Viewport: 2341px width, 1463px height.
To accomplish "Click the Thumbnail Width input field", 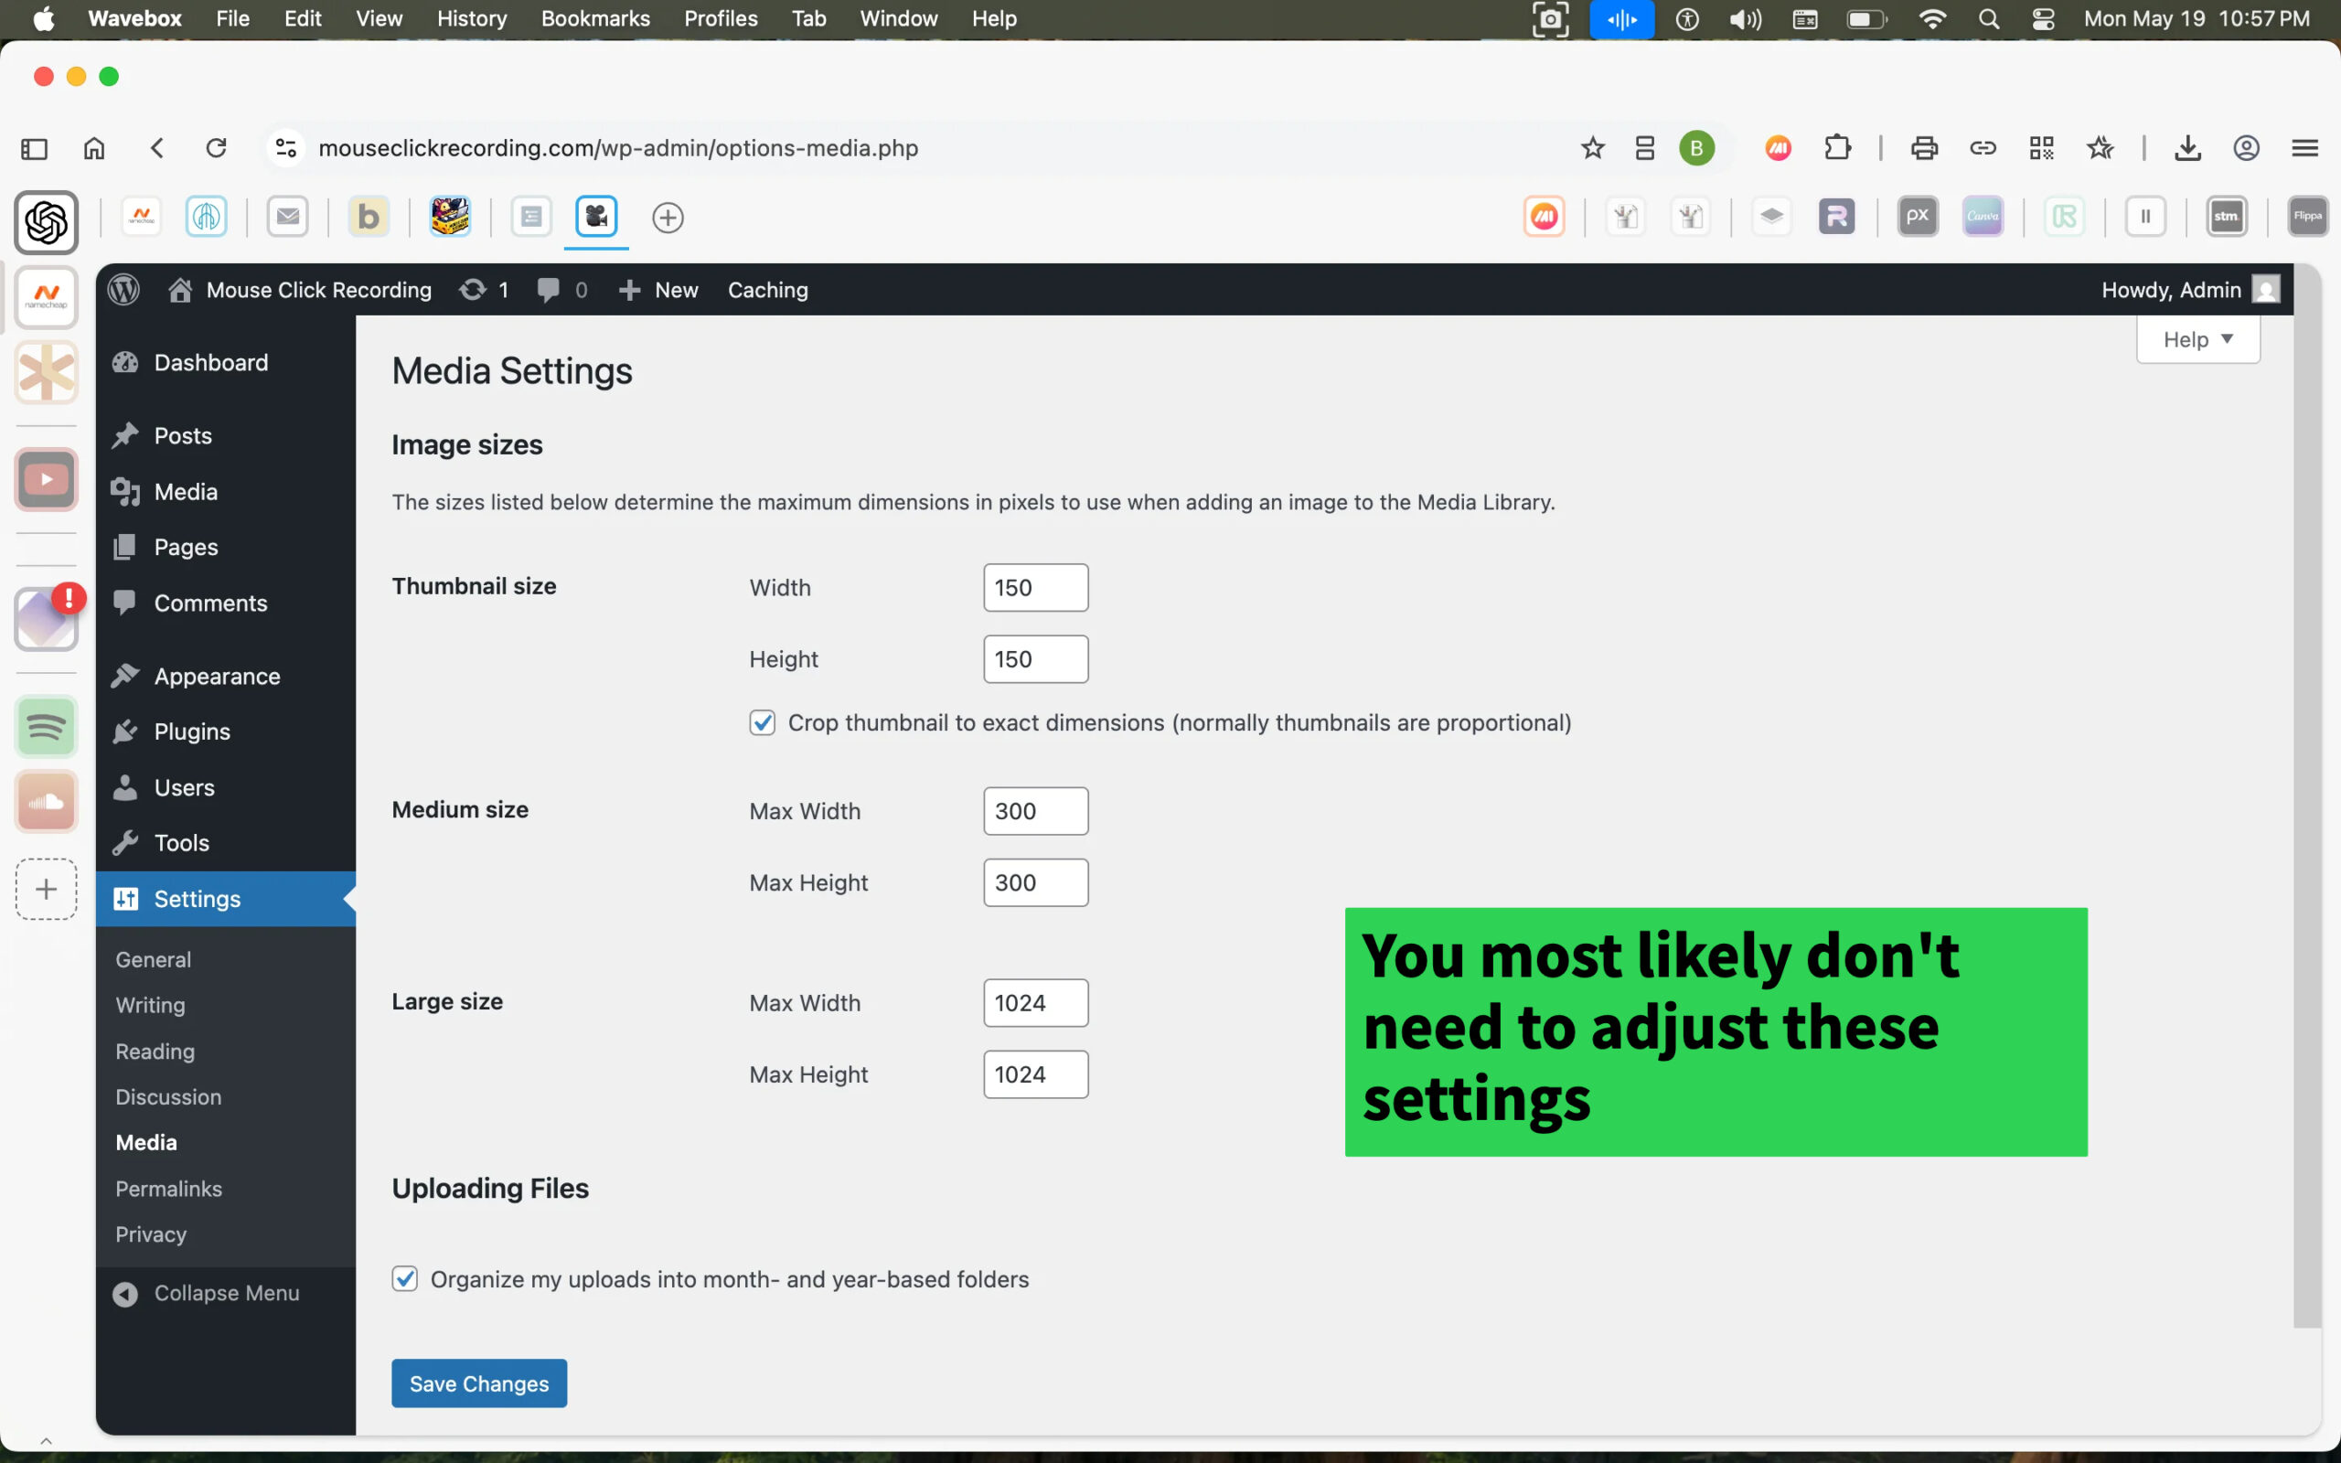I will 1035,587.
